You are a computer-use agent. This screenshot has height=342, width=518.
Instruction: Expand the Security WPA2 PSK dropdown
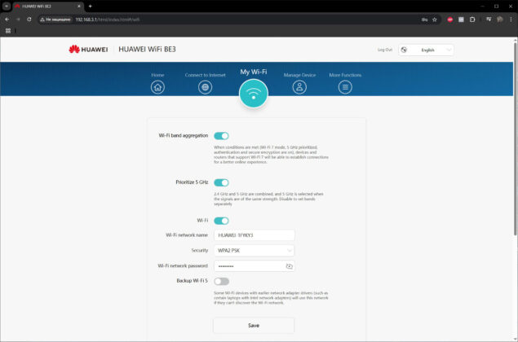tap(254, 251)
